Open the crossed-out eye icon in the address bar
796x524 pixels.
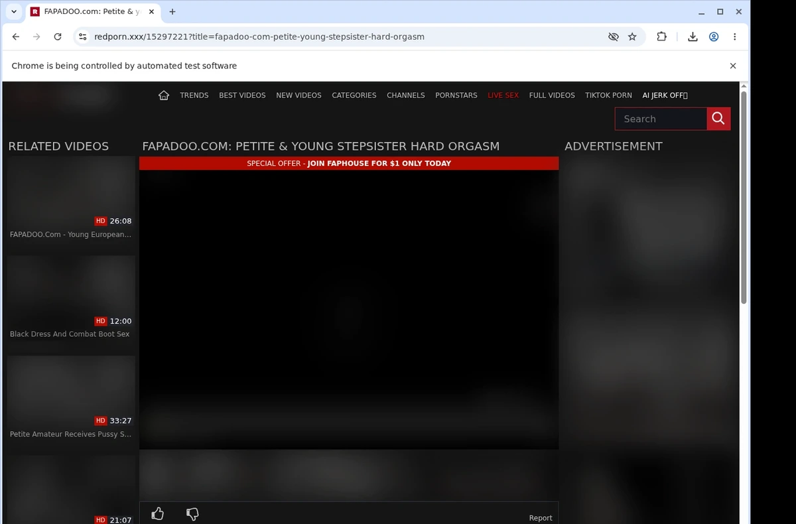[614, 37]
